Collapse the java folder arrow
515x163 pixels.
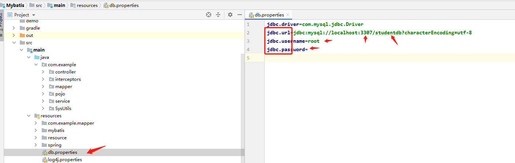click(29, 57)
